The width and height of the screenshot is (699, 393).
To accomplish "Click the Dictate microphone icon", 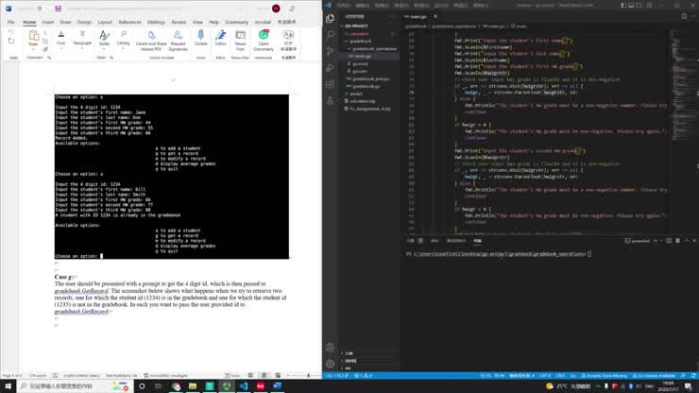I will point(201,38).
